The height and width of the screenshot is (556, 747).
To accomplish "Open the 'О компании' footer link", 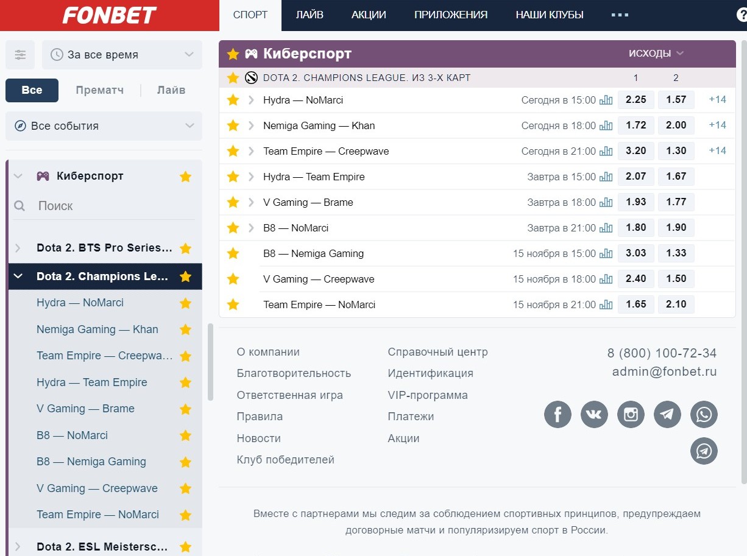I will (268, 352).
